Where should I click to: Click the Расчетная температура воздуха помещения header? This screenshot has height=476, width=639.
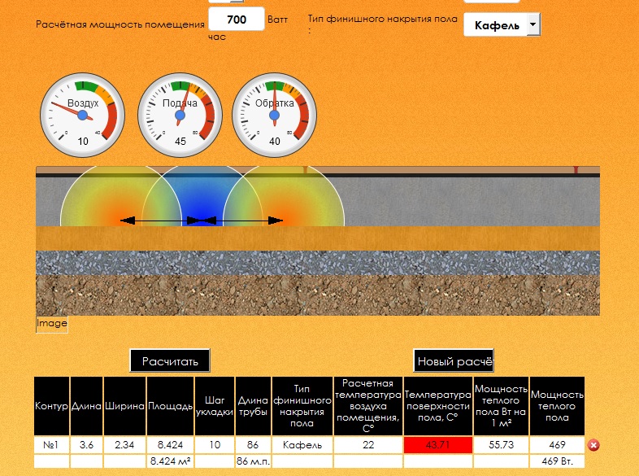368,406
